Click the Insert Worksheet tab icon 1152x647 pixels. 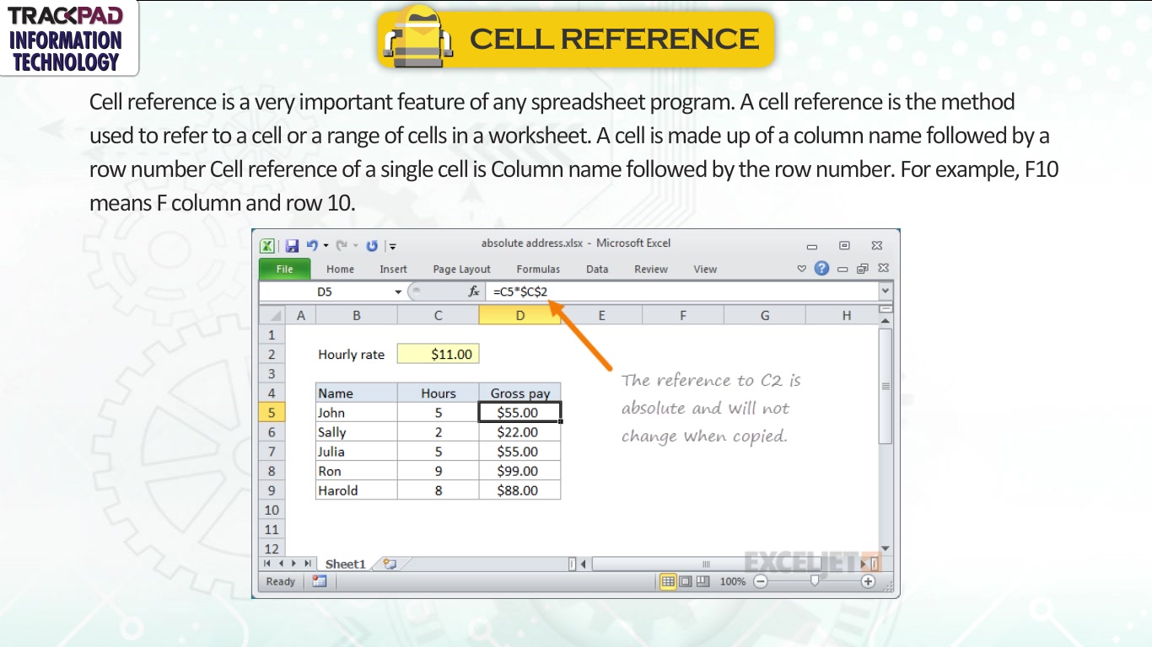pos(390,564)
